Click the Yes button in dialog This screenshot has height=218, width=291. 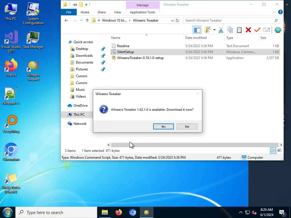click(163, 126)
